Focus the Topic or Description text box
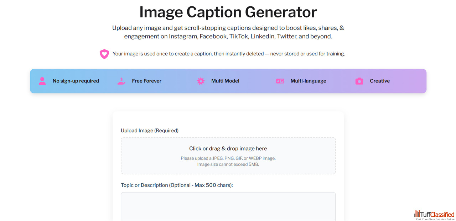The width and height of the screenshot is (456, 221). (x=228, y=206)
